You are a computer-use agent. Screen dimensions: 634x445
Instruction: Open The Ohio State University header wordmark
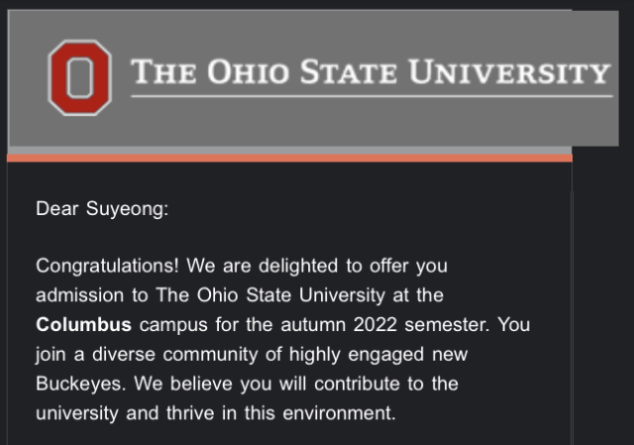pyautogui.click(x=370, y=72)
